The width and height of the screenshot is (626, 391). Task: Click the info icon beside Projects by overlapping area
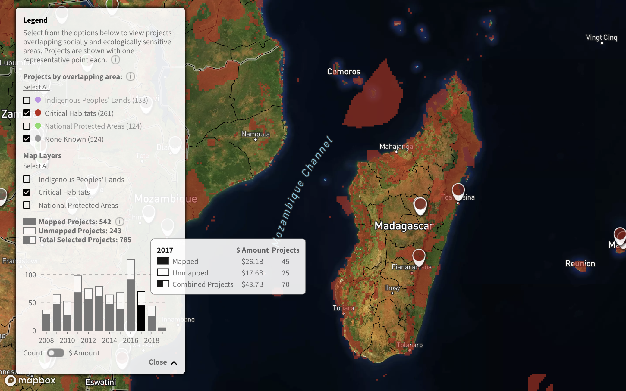[131, 76]
